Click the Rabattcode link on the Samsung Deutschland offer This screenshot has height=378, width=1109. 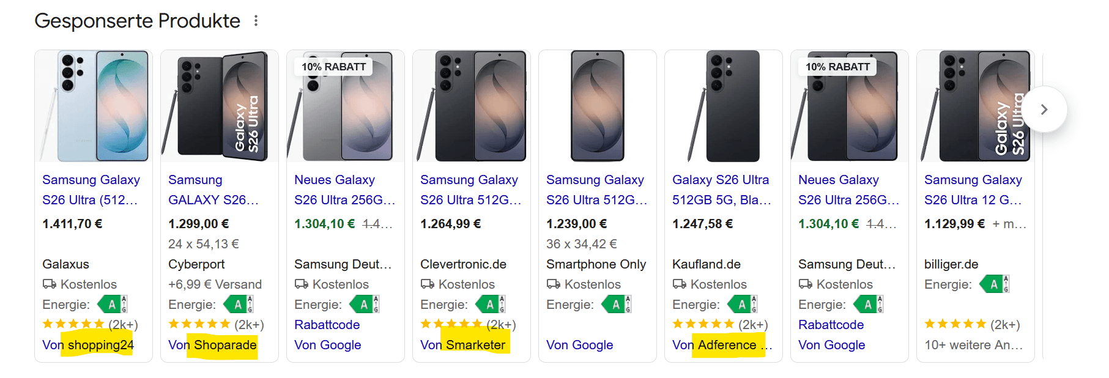(x=327, y=324)
